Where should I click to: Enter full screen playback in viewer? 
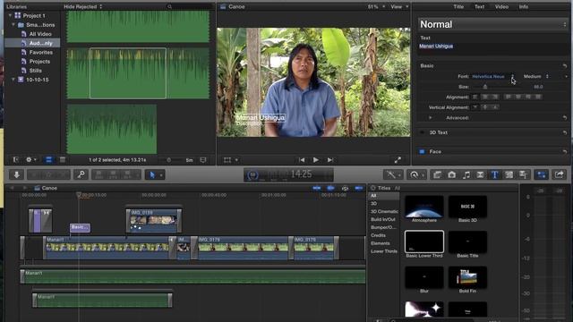pyautogui.click(x=398, y=160)
